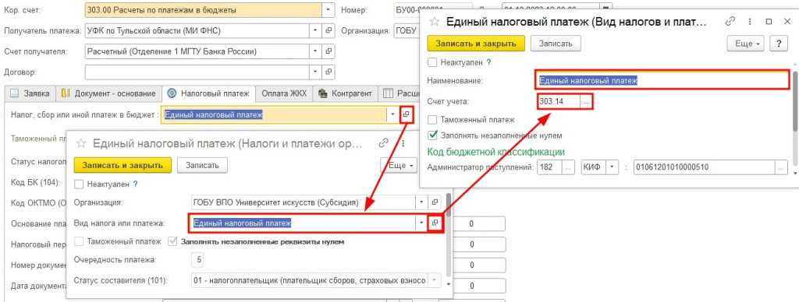The height and width of the screenshot is (302, 799).
Task: Add Налоги и платежи window to favorites star
Action: (x=80, y=144)
